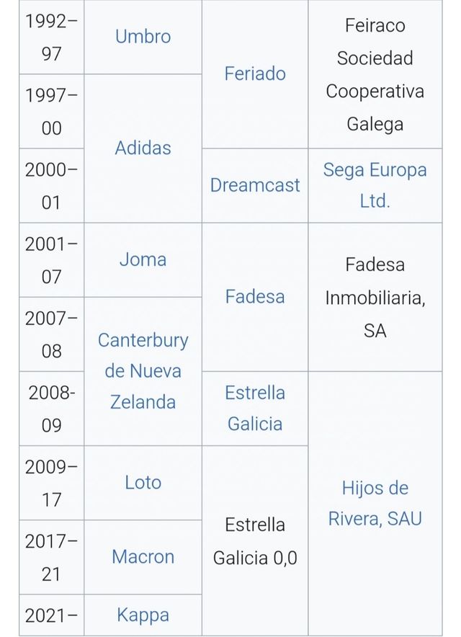Select the Estrella Galicia 0,0 cell

(255, 540)
